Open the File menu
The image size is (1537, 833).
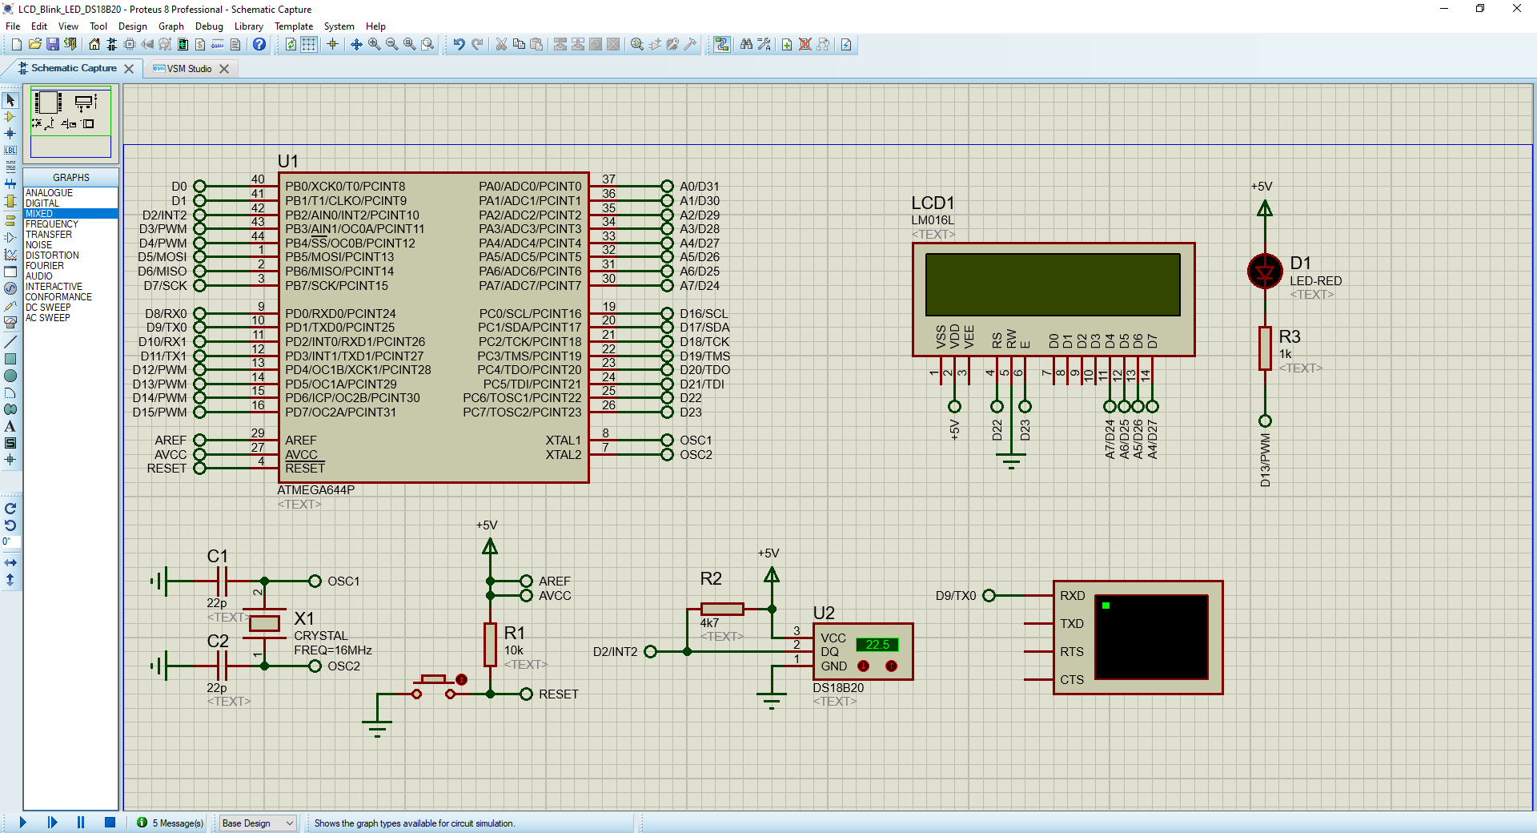click(x=13, y=26)
